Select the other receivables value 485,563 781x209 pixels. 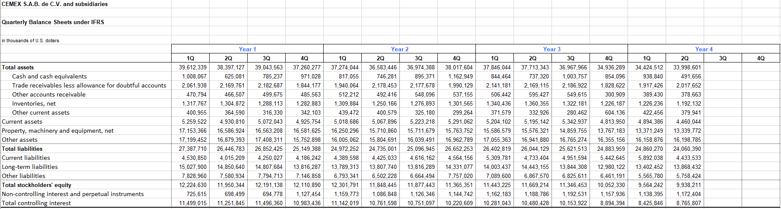click(x=310, y=94)
